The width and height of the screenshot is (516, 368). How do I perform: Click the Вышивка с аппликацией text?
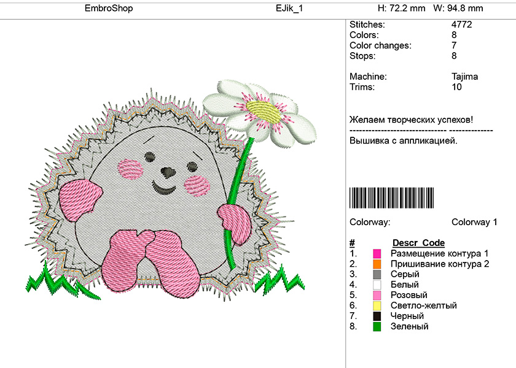click(403, 140)
